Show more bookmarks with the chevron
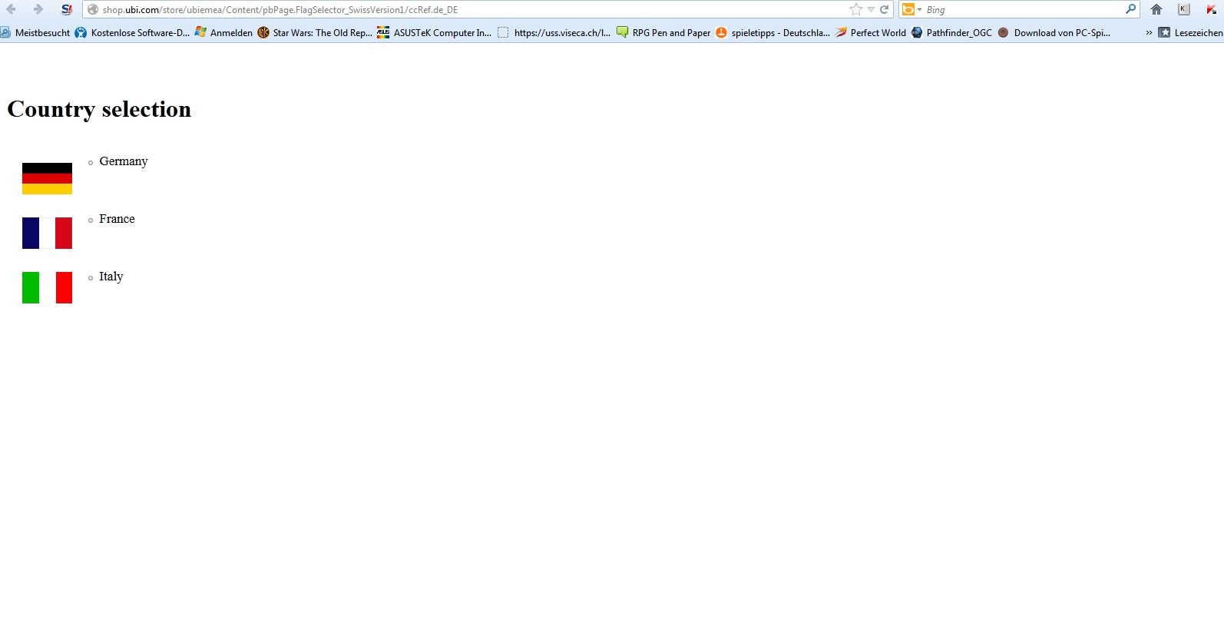The image size is (1224, 633). (1149, 32)
